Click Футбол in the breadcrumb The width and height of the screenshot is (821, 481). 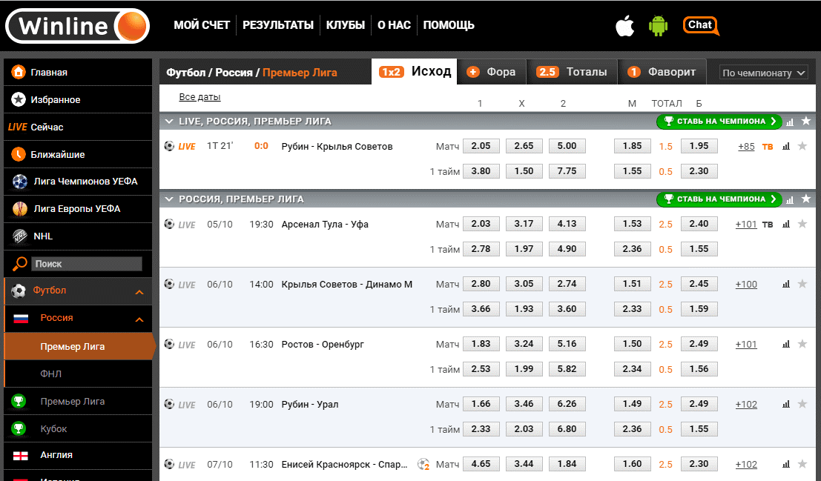(x=186, y=73)
